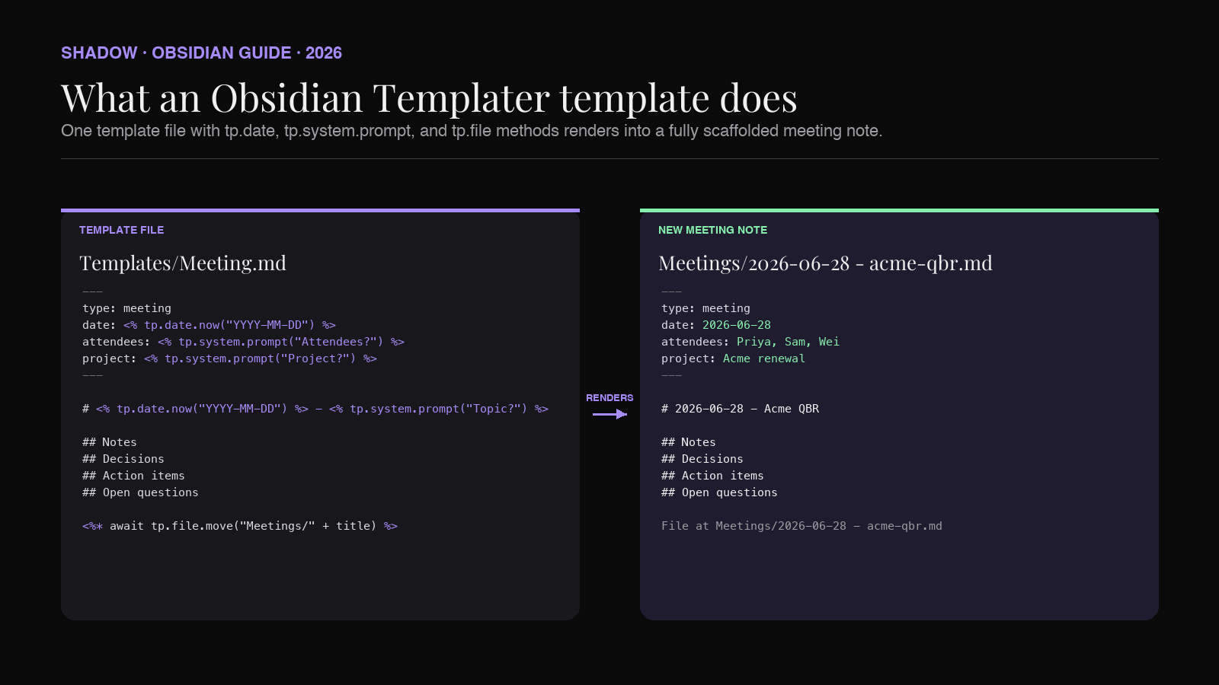Viewport: 1219px width, 685px height.
Task: Click the 'Templates/Meeting.md' file name
Action: tap(183, 263)
